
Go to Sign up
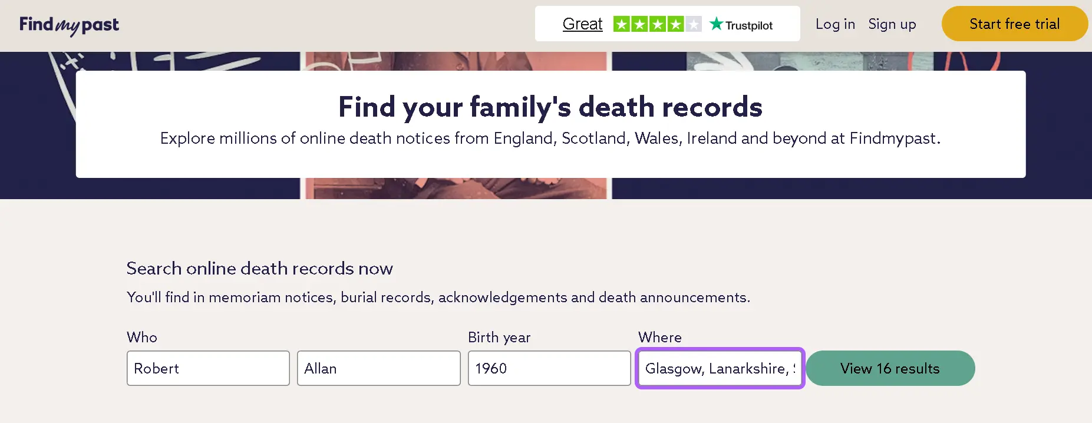[892, 24]
